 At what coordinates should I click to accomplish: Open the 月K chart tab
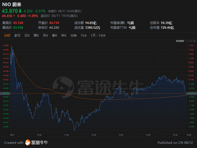(45, 36)
